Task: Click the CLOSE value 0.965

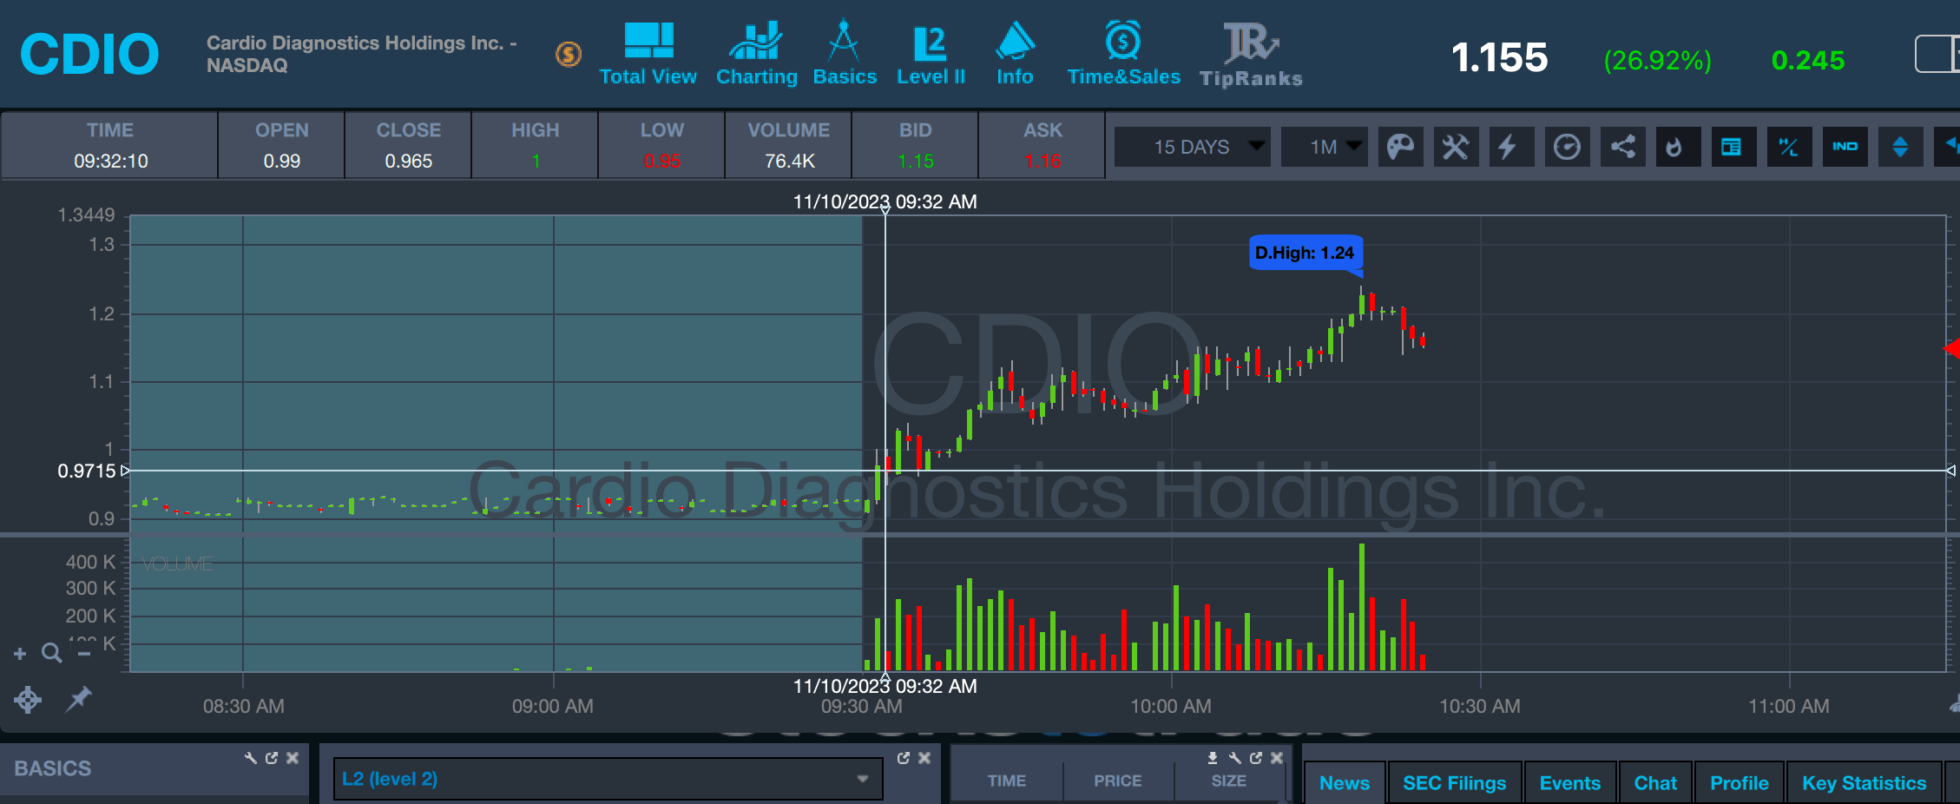Action: coord(409,161)
